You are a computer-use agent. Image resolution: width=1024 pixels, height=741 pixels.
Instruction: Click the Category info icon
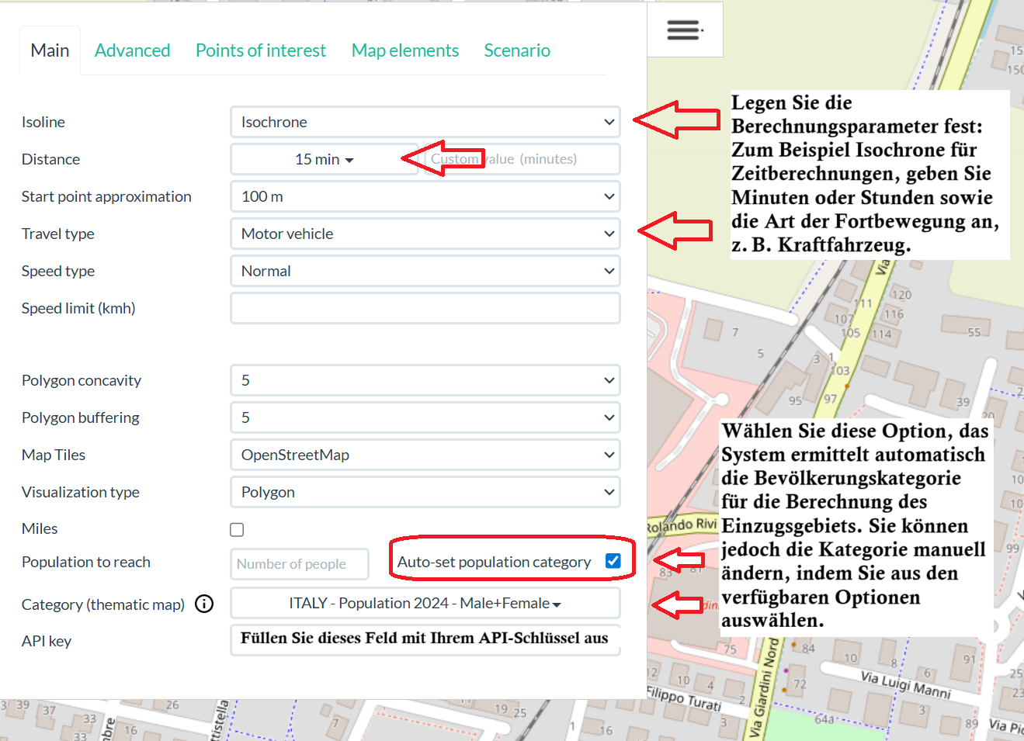204,604
